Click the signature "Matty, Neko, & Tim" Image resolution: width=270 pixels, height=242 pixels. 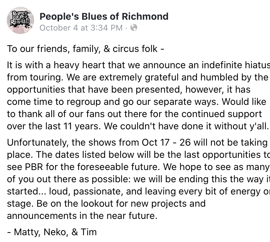tap(55, 232)
